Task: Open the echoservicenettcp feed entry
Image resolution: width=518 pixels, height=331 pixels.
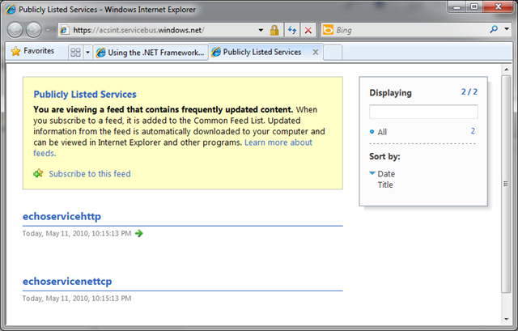Action: tap(67, 280)
